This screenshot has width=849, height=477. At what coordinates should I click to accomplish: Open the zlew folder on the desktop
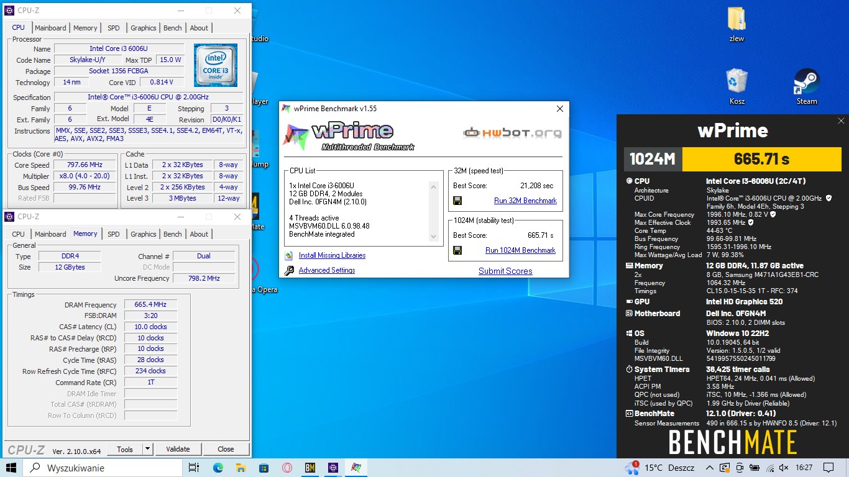click(737, 25)
